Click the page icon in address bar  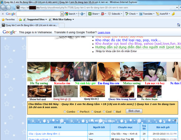point(18,8)
